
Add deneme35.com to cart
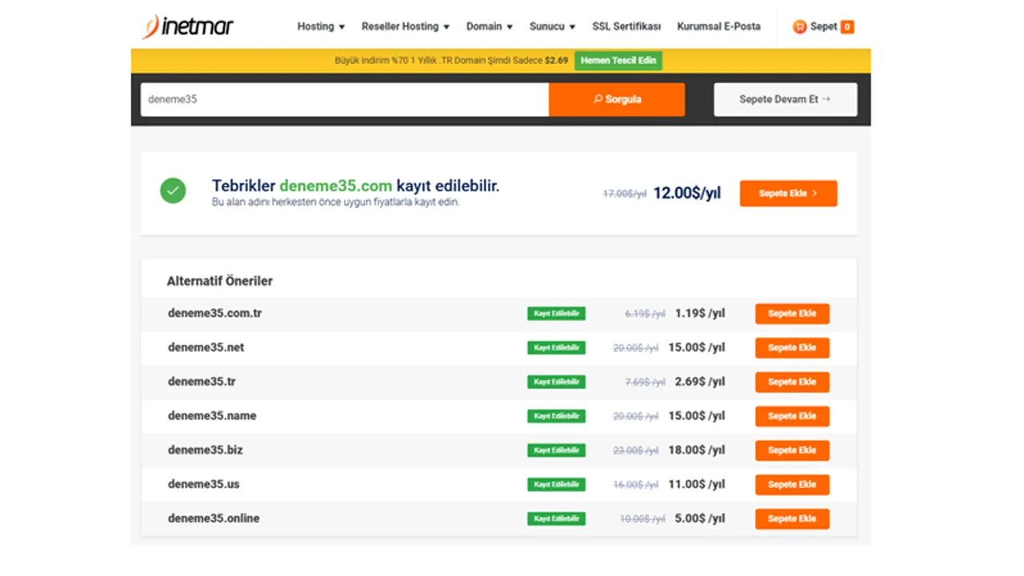(788, 194)
